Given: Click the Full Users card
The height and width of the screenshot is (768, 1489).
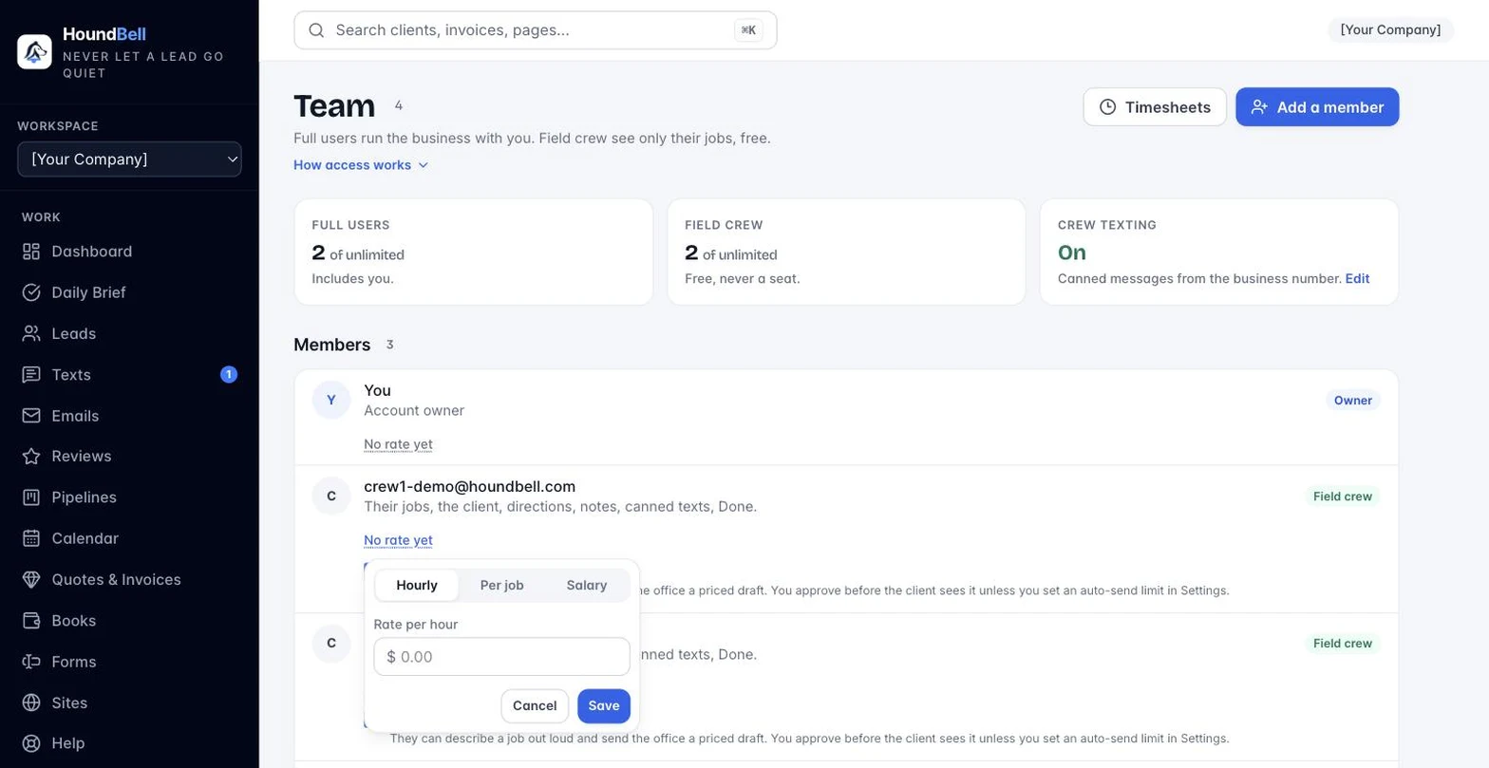Looking at the screenshot, I should point(474,253).
